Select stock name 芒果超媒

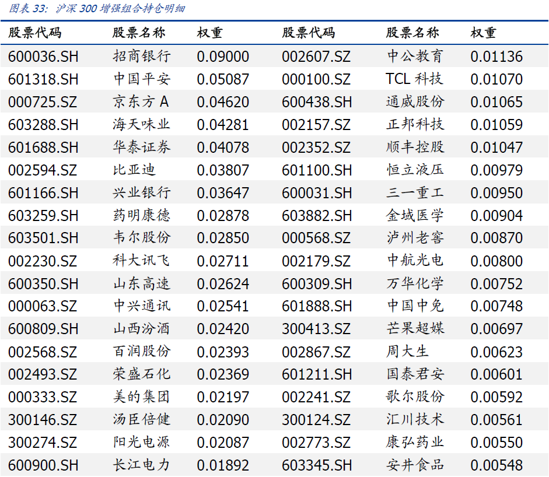point(415,329)
